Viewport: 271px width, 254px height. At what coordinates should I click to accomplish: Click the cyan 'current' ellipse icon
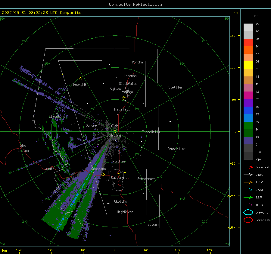pos(248,212)
